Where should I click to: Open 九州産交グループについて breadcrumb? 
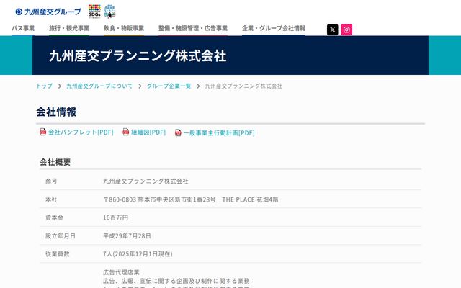click(x=99, y=86)
